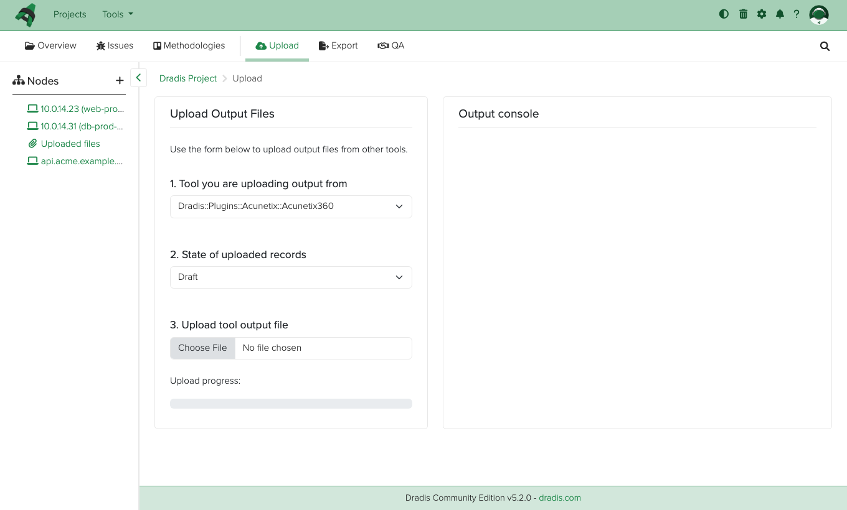The height and width of the screenshot is (510, 847).
Task: Open the Methodologies tab
Action: point(189,45)
